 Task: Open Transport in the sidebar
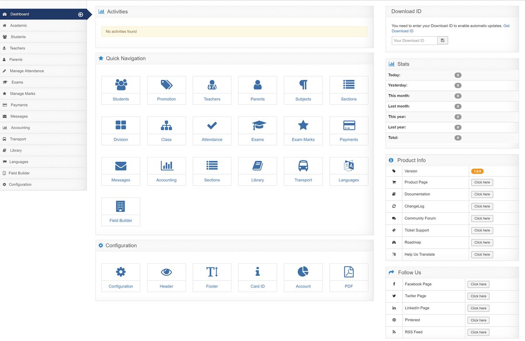click(x=43, y=139)
